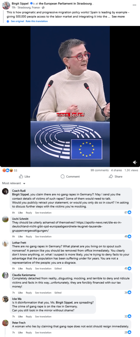Expand the Most relevant comment sort dropdown
Screen dimensions: 140x337
pos(14,183)
